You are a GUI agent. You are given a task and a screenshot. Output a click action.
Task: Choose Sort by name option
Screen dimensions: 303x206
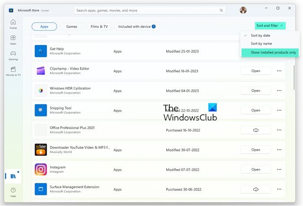click(270, 43)
